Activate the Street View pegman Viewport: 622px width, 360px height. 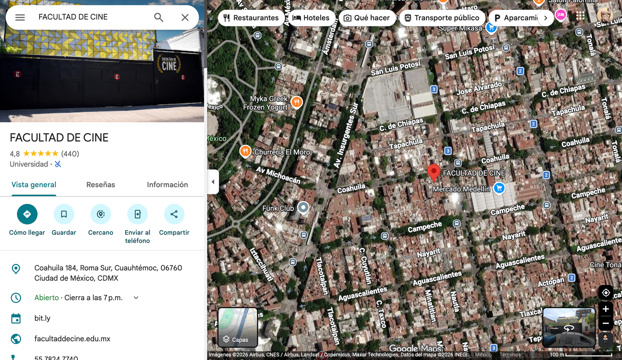(605, 340)
